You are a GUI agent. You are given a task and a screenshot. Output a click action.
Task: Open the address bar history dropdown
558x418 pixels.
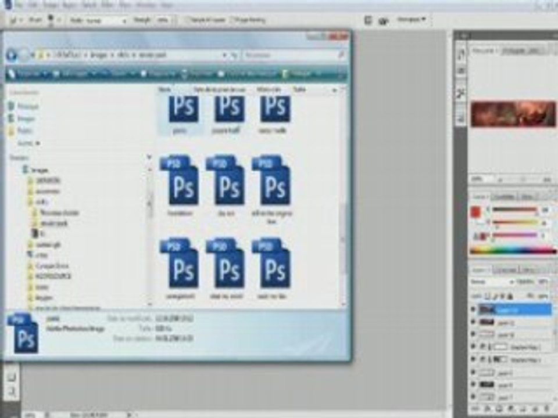[224, 55]
